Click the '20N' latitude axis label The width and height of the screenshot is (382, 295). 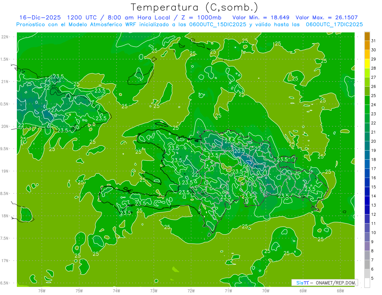(5, 126)
